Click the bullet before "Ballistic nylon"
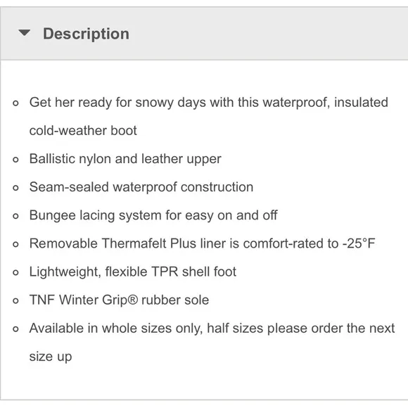This screenshot has width=408, height=408. [x=15, y=160]
